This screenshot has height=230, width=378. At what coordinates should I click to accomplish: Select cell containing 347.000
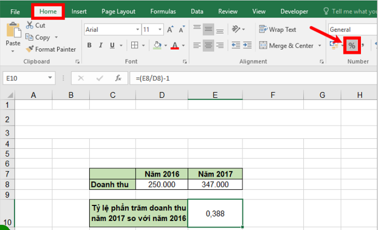click(x=215, y=184)
